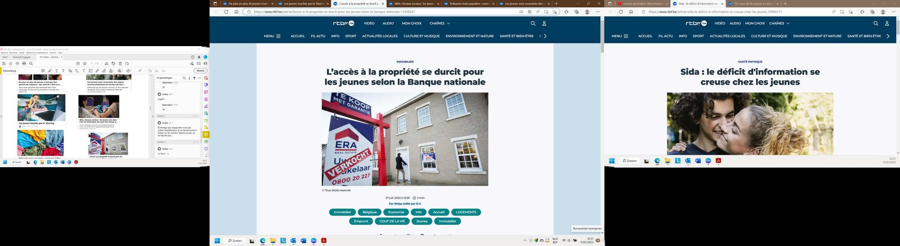
Task: Refresh the Sida article browser window
Action: (x=621, y=12)
